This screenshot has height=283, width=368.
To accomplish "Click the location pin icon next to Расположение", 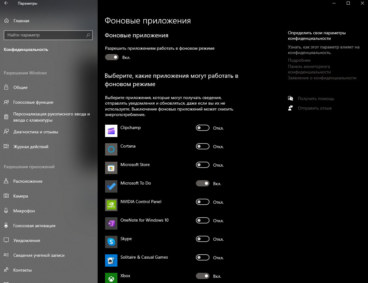I will click(6, 181).
